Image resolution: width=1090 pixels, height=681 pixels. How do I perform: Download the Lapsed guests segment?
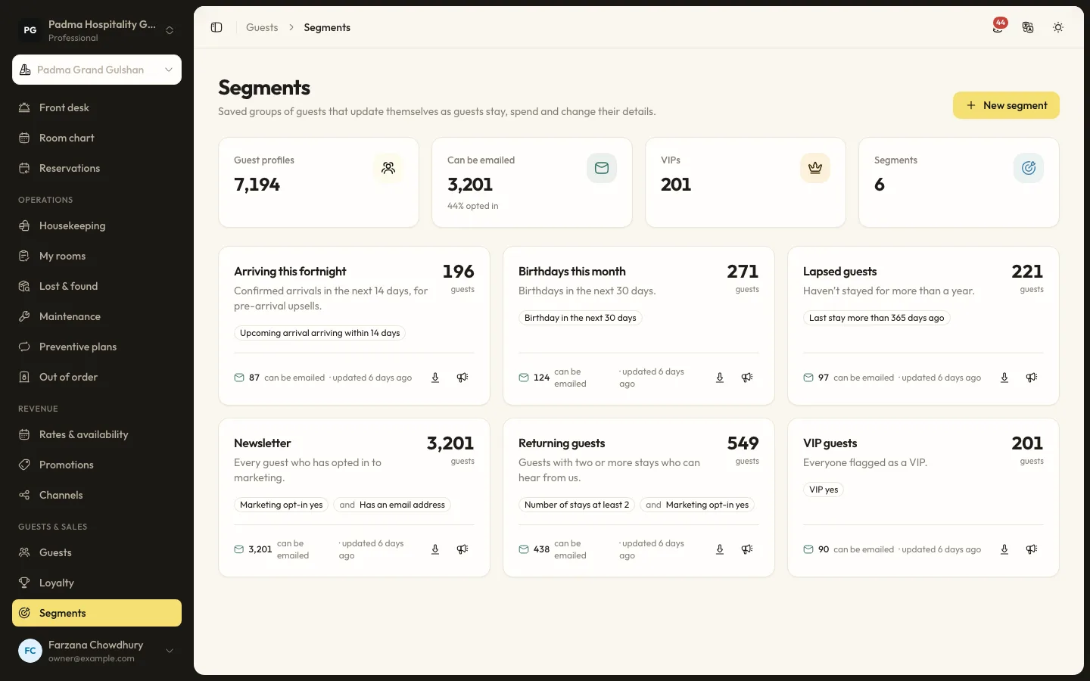[x=1004, y=378]
